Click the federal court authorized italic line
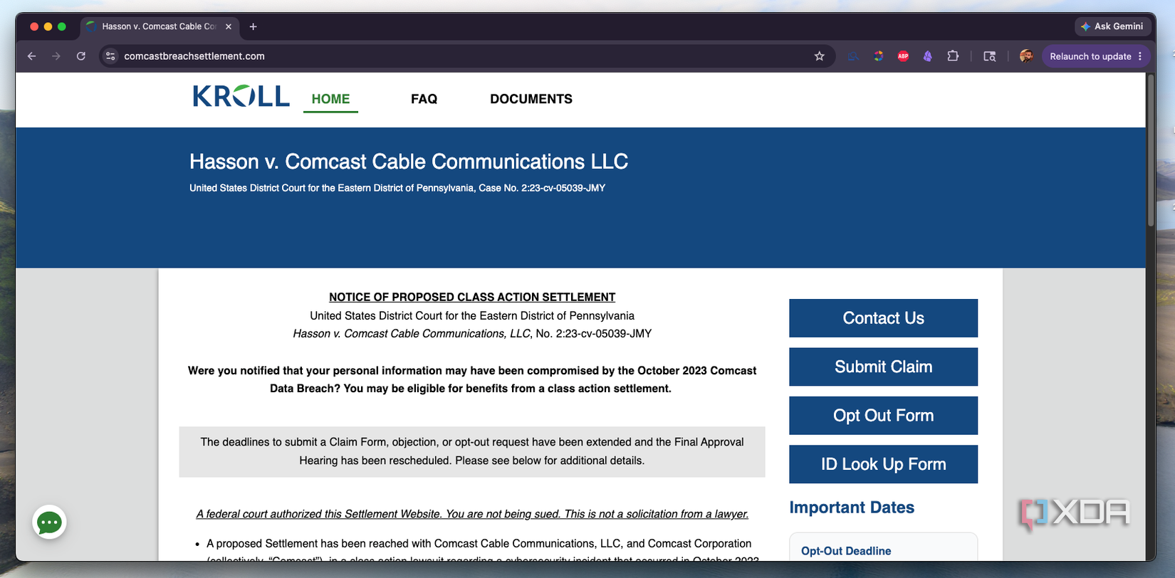The height and width of the screenshot is (578, 1175). pos(472,514)
